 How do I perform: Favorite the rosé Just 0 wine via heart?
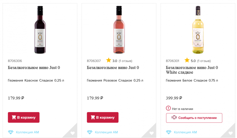(x=152, y=133)
